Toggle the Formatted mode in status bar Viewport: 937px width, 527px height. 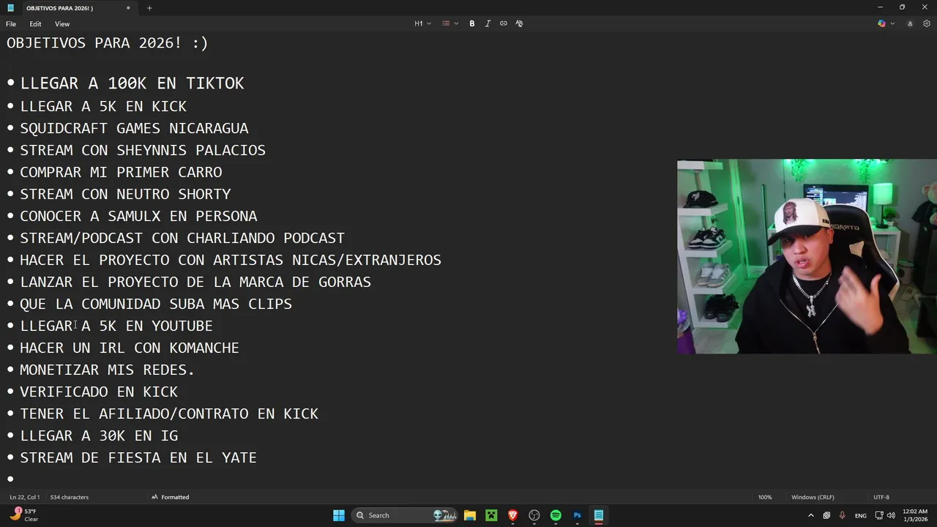pos(170,497)
